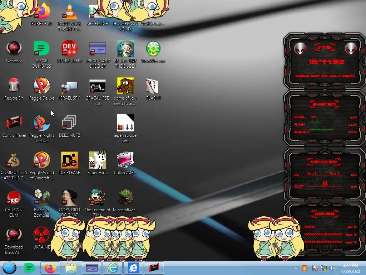Click the DRIVES widget header
Image resolution: width=366 pixels, height=275 pixels.
coord(325,213)
